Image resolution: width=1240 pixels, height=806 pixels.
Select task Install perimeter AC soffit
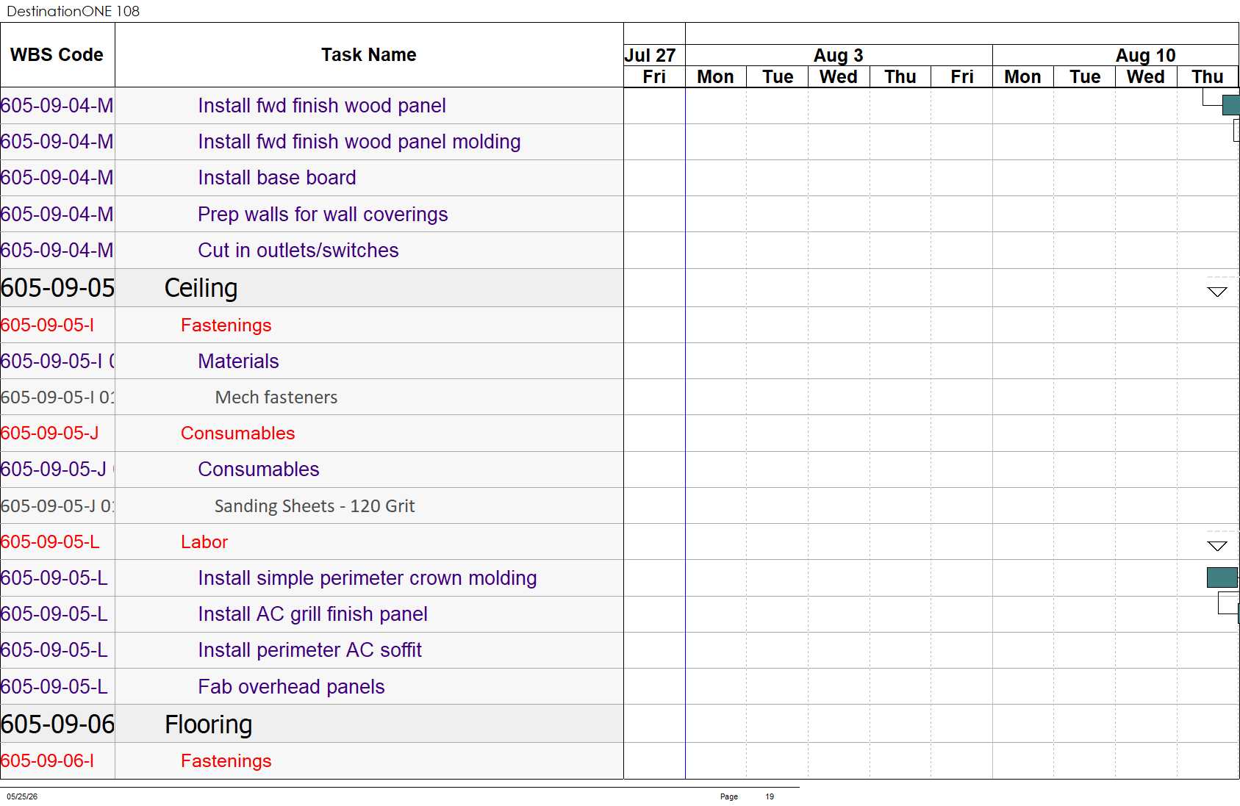coord(309,650)
